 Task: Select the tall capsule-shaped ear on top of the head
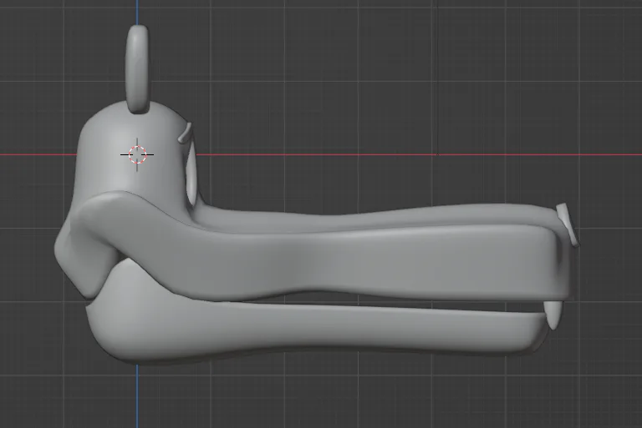[x=138, y=69]
